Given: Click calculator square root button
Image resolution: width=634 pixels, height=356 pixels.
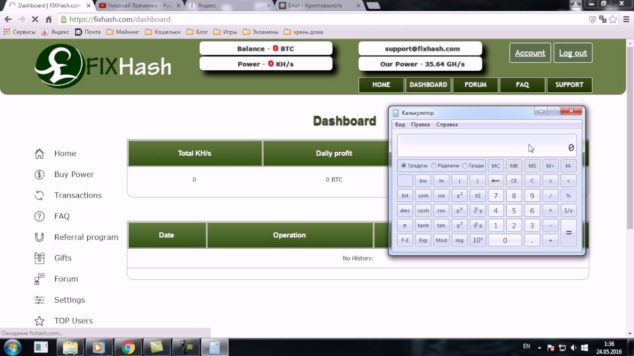Looking at the screenshot, I should coord(568,181).
